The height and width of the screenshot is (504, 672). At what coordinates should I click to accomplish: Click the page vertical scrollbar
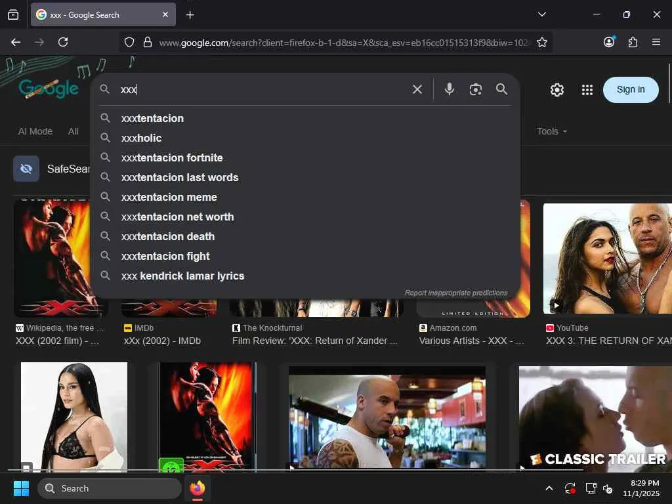[x=669, y=83]
